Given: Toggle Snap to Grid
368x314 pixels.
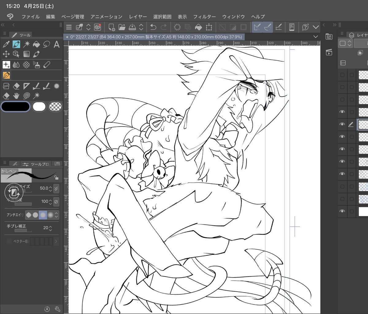Looking at the screenshot, I should tap(279, 27).
